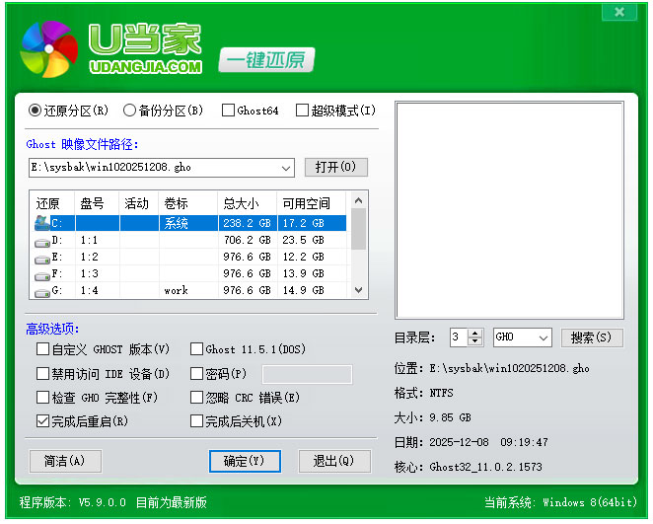Click the 活动 column header
The height and width of the screenshot is (524, 653).
point(139,203)
